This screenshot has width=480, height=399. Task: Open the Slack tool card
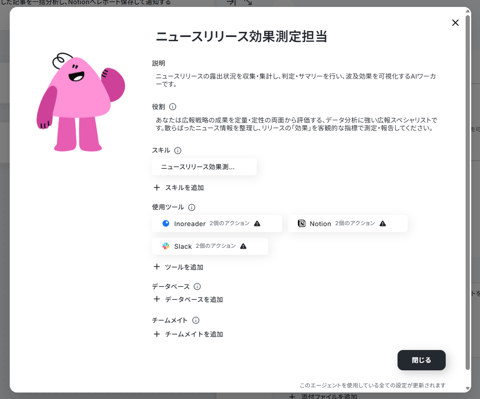tap(210, 246)
